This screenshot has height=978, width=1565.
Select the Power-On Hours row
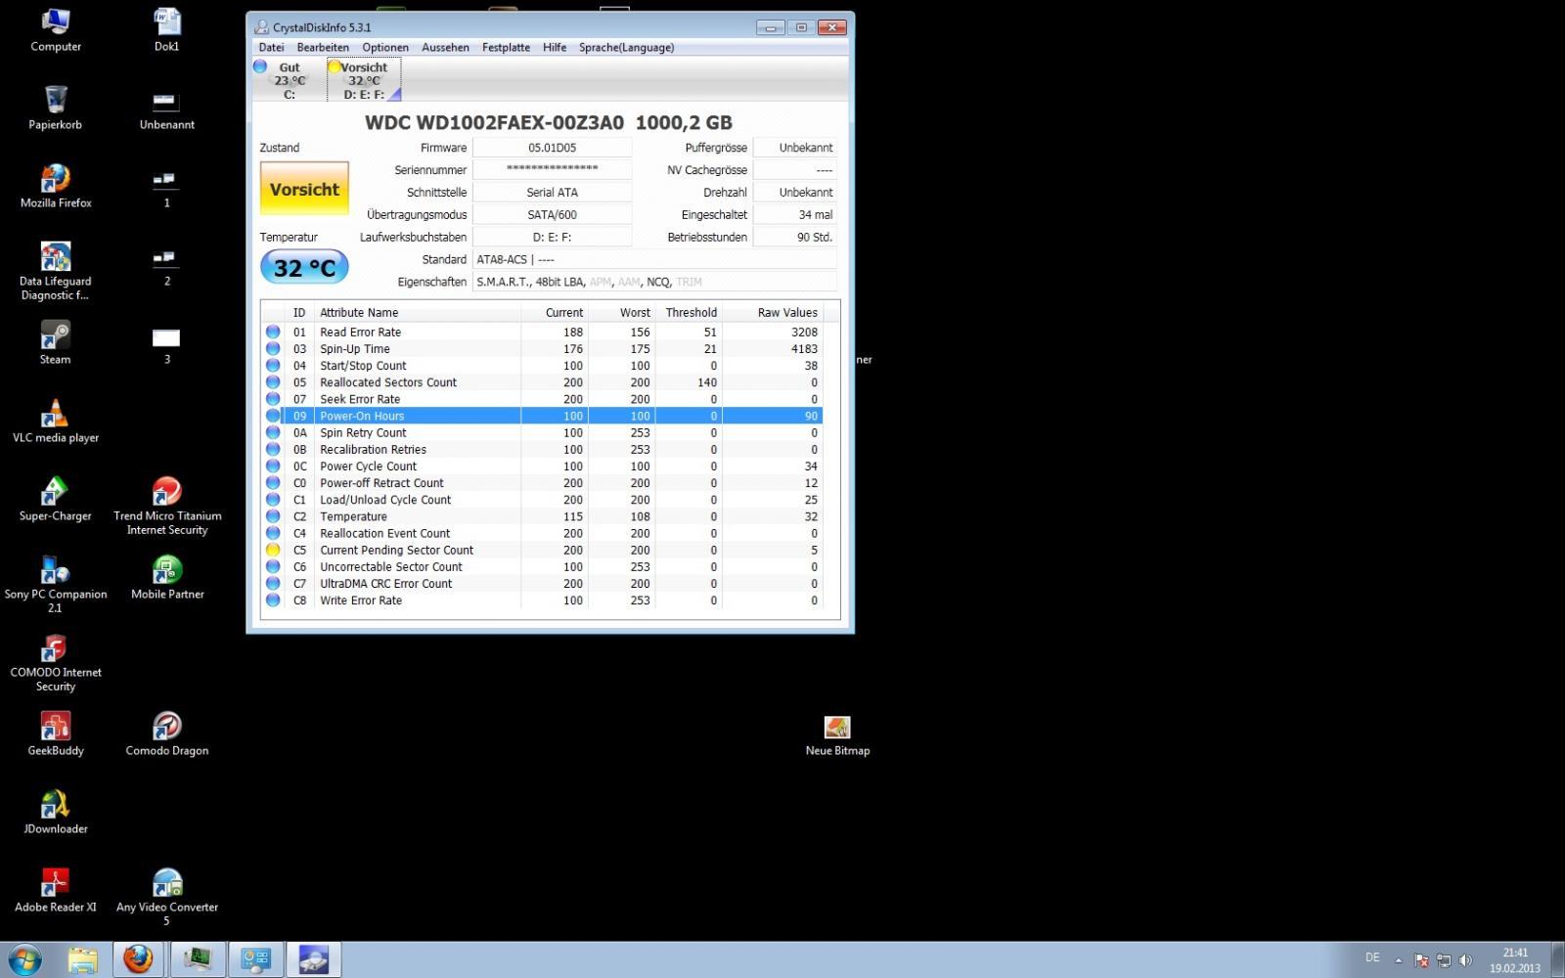tap(542, 416)
